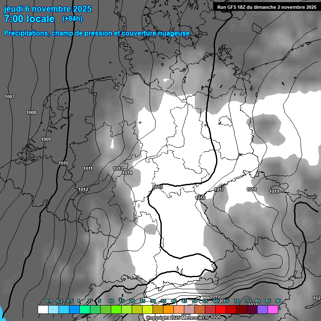
Task: Click the 1017 isobar label
Action: (x=219, y=190)
